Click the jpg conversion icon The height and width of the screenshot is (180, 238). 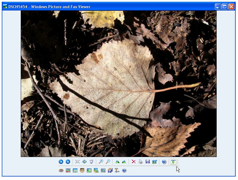point(75,170)
